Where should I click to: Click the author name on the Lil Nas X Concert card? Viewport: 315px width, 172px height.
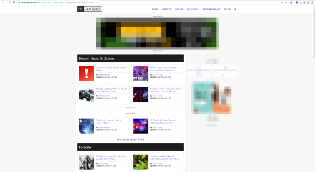click(157, 127)
